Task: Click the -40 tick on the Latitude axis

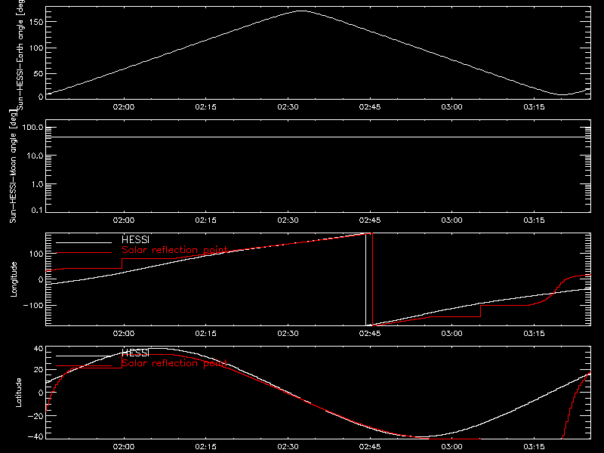Action: (x=35, y=437)
